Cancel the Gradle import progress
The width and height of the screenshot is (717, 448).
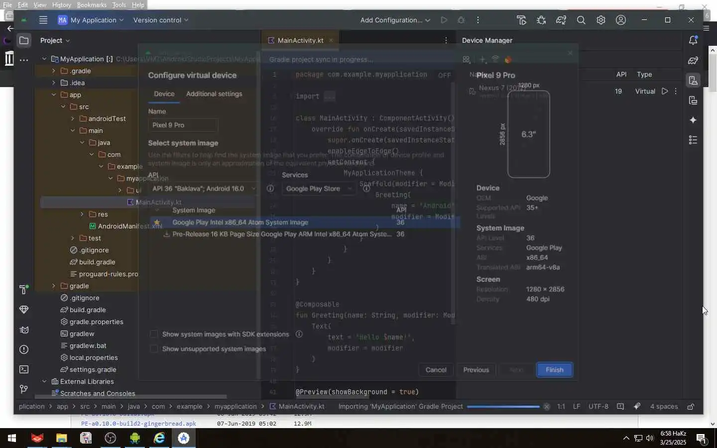pyautogui.click(x=546, y=406)
